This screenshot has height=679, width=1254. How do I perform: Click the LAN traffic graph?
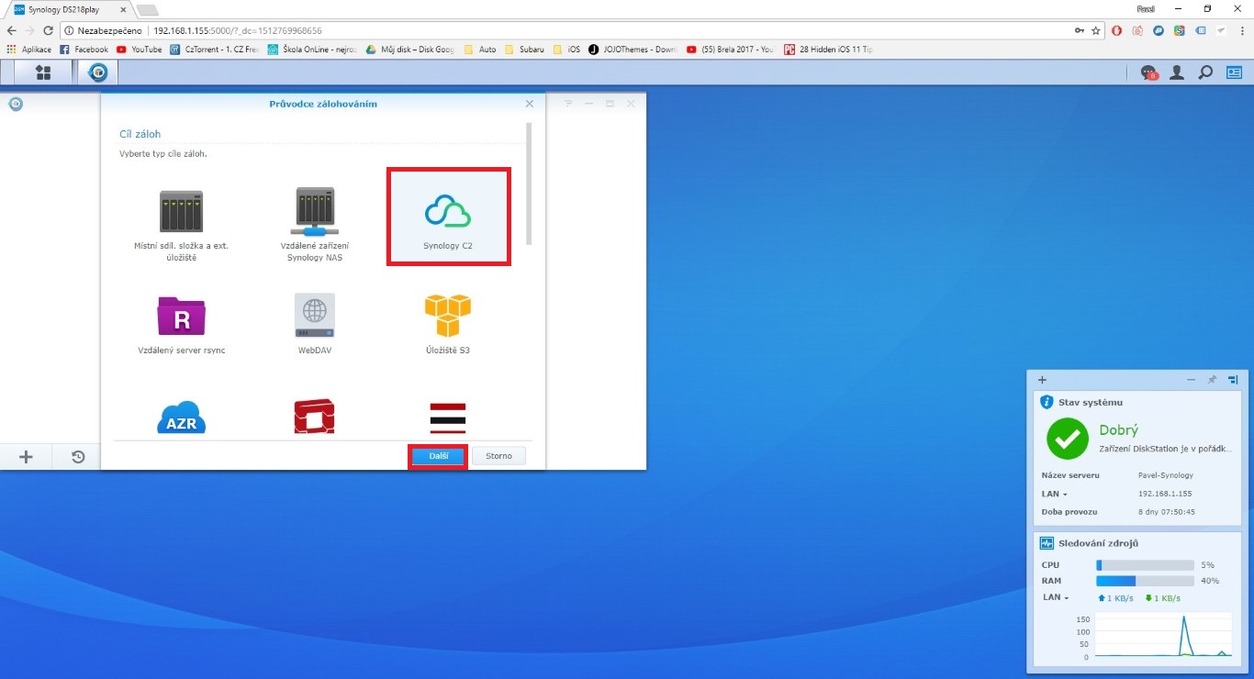1162,635
